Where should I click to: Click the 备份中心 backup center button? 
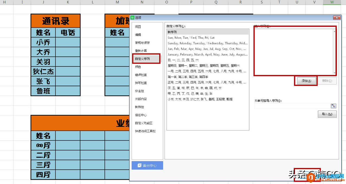147,165
